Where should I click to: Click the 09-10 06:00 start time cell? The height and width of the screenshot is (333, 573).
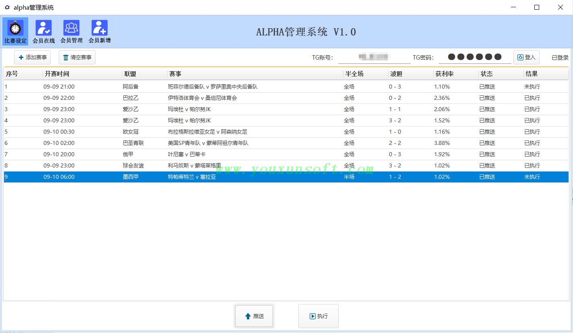click(x=59, y=177)
